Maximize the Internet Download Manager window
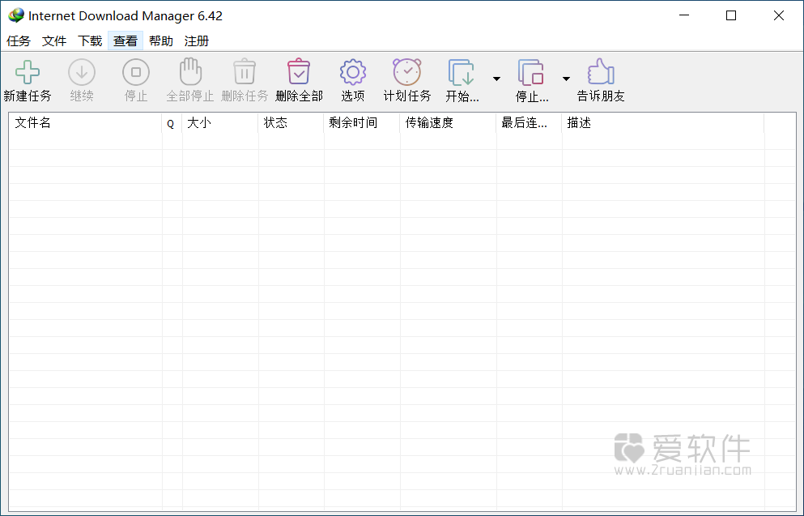 pos(731,15)
